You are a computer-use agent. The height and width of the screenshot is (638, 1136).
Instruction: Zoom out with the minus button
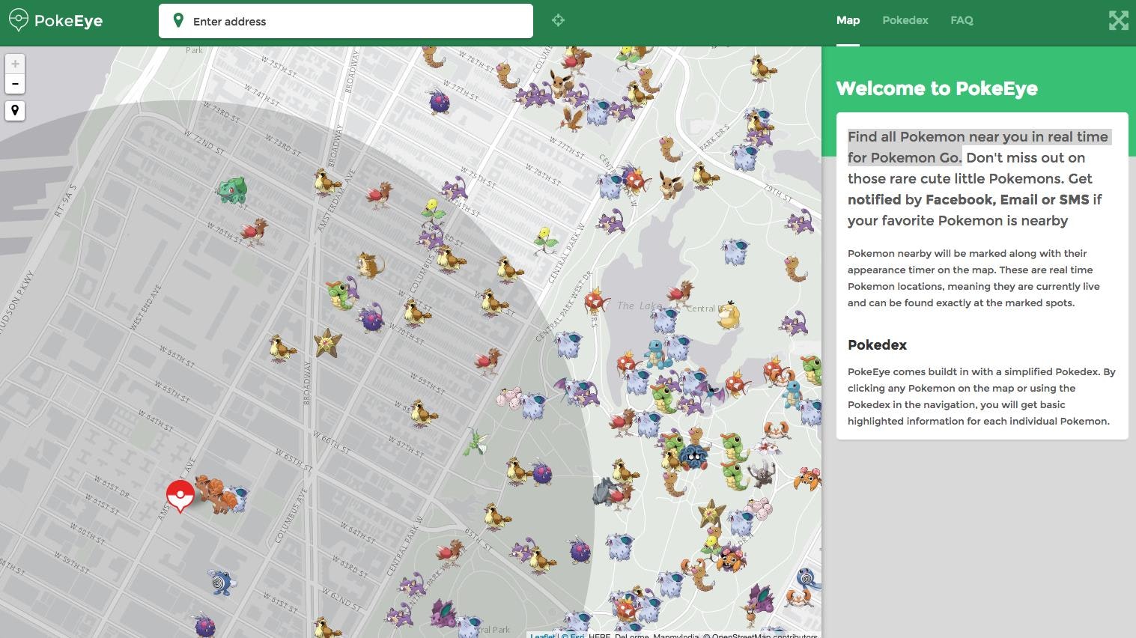(x=15, y=83)
